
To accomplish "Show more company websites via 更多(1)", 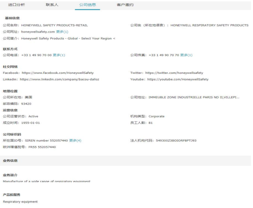I will tap(62, 32).
